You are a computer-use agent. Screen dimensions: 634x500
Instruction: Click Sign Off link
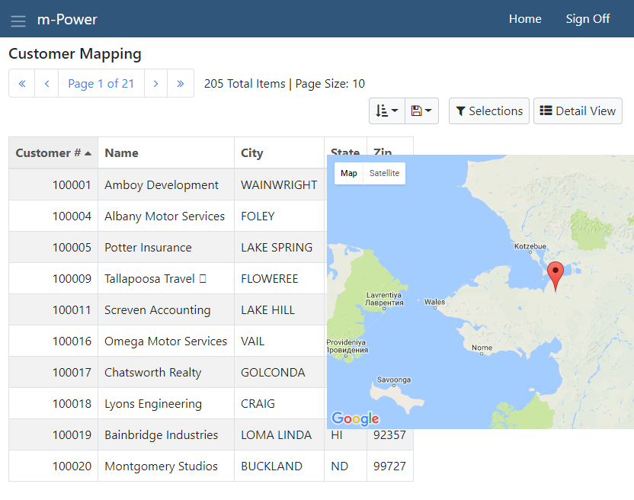pos(588,19)
